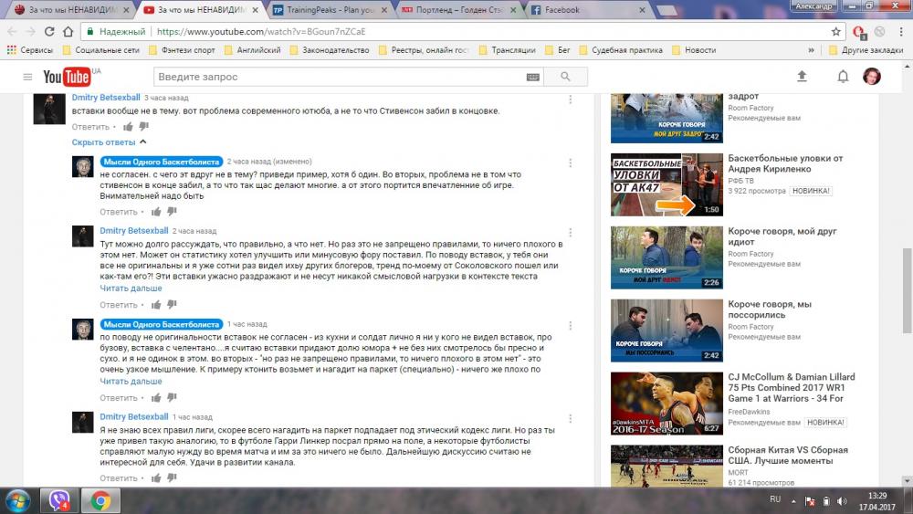Click "Читать дальше" under the 2-hours-ago Dmitry reply
This screenshot has width=913, height=514.
tap(131, 288)
